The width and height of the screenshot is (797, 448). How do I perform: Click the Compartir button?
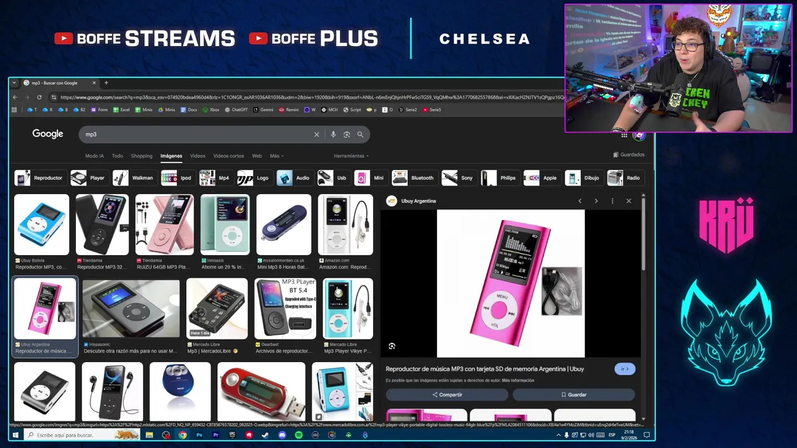pos(447,394)
